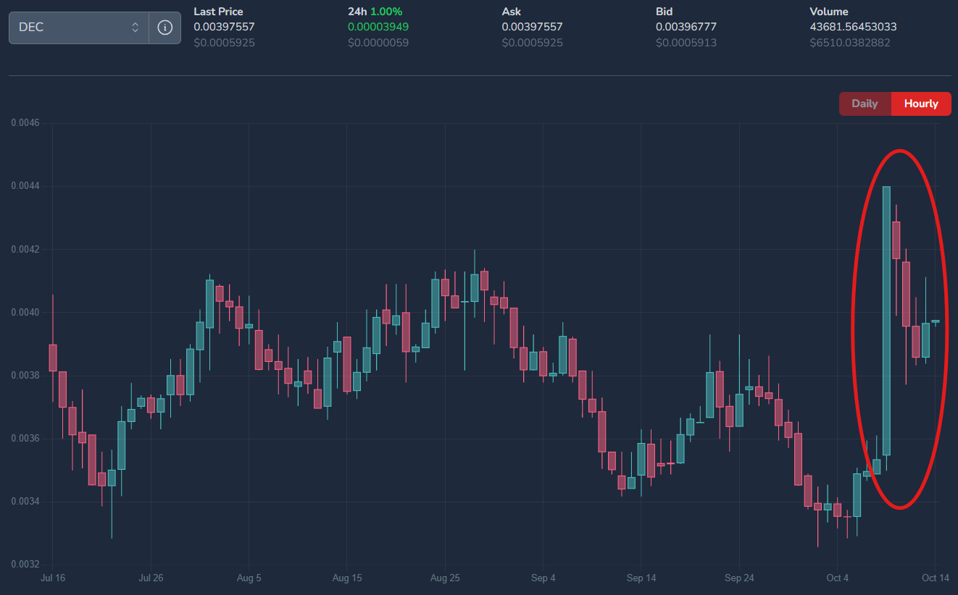Select the Hourly chart interval
Viewport: 958px width, 595px height.
920,104
